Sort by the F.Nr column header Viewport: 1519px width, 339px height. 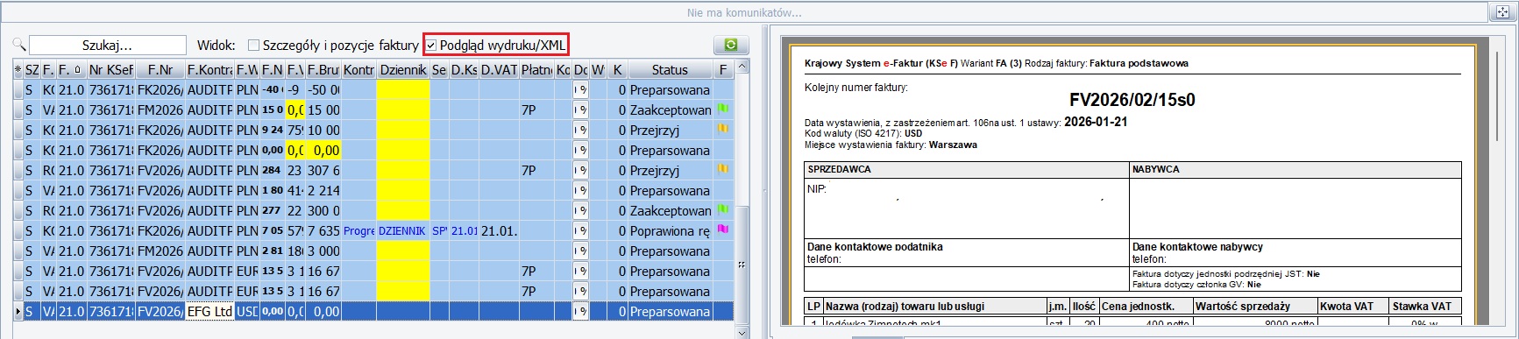pos(160,69)
